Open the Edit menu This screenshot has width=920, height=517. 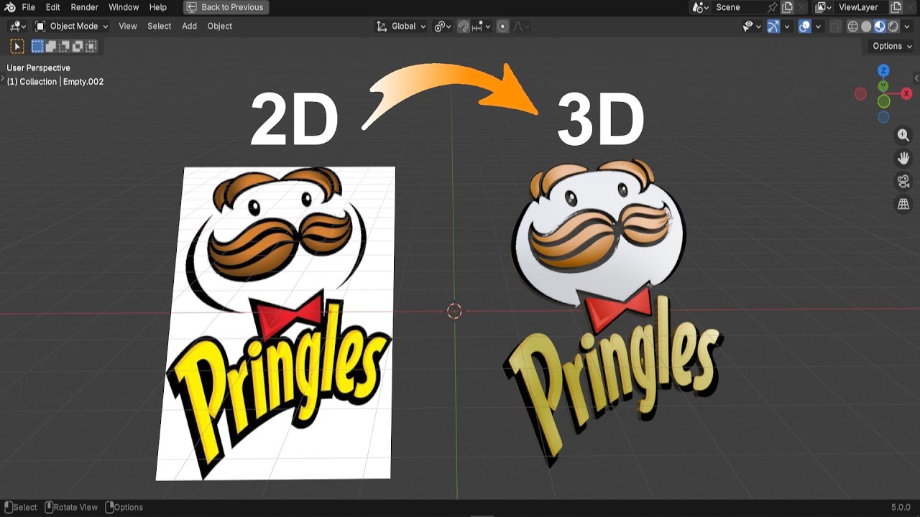coord(53,7)
